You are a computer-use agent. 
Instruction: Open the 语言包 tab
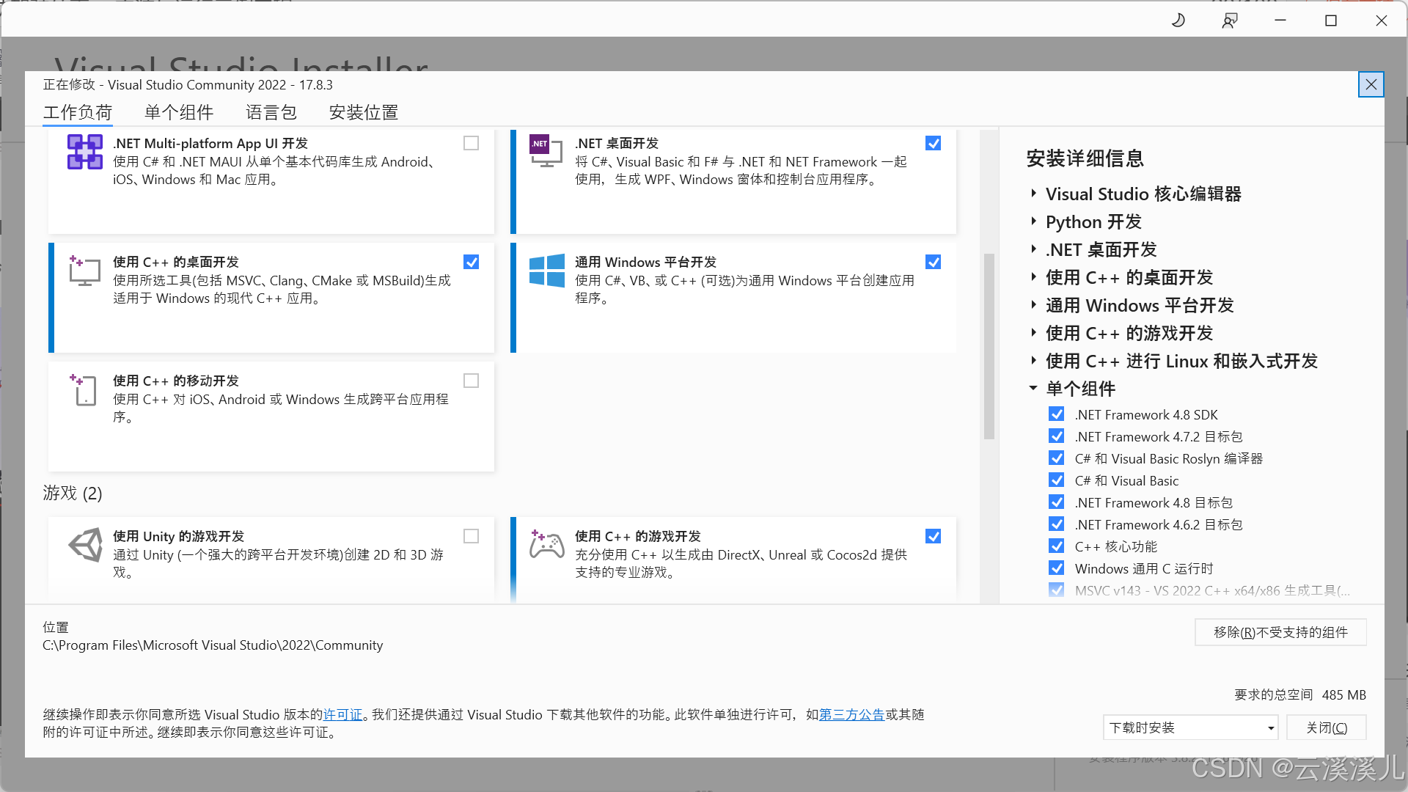point(271,112)
